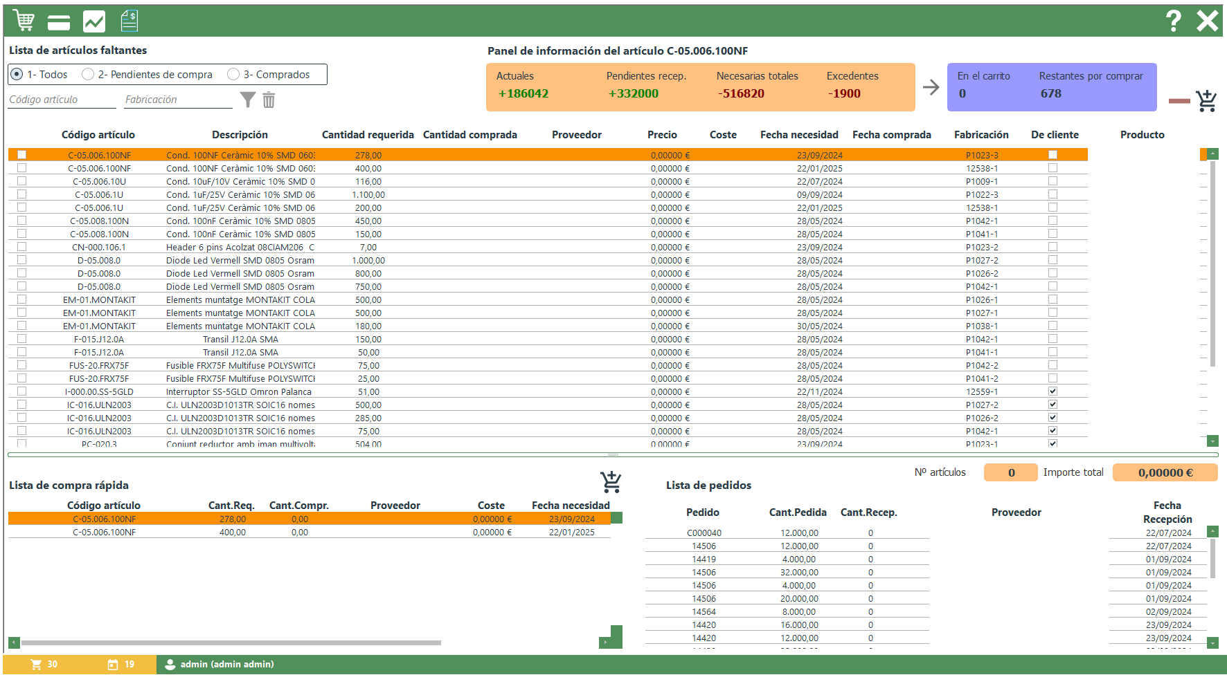Click the 'Proveedor' column header in articles list
The height and width of the screenshot is (675, 1227).
click(x=576, y=135)
